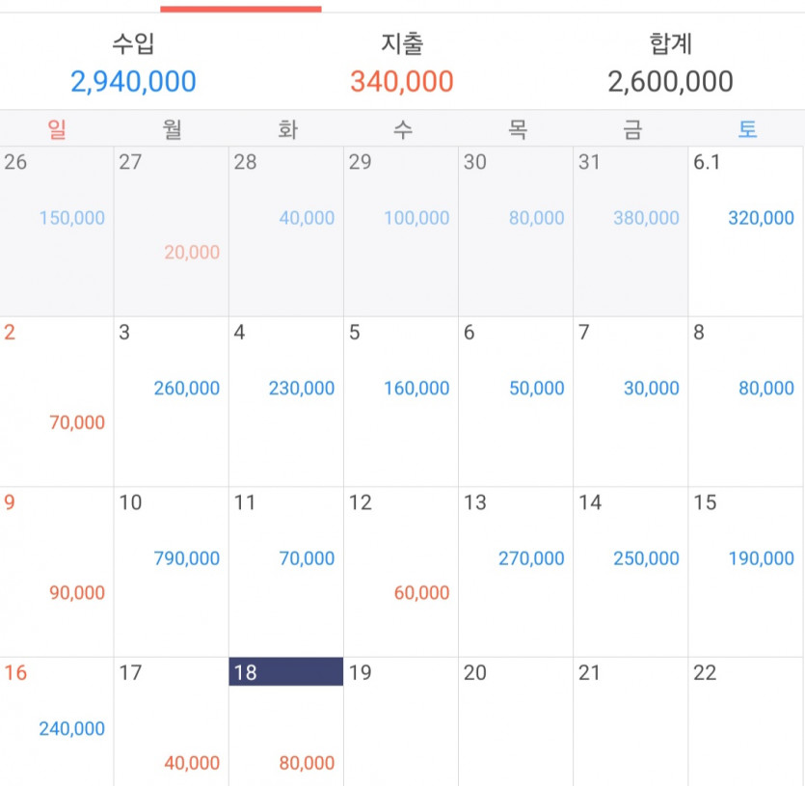Open June 9 with 90,000 expense
Screen dimensions: 805x786
57,572
